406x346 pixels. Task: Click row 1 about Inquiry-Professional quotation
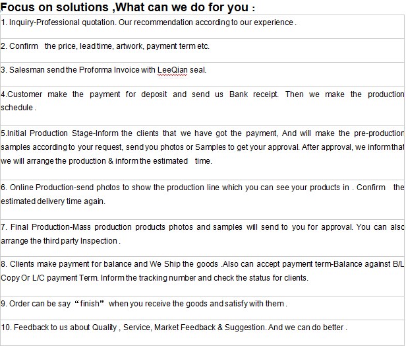pyautogui.click(x=202, y=26)
